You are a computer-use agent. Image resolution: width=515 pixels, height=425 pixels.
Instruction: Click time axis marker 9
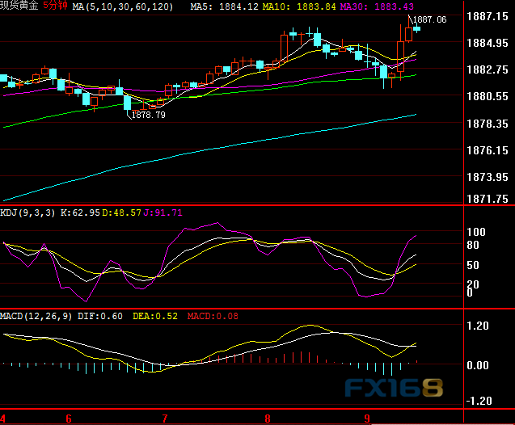[367, 419]
